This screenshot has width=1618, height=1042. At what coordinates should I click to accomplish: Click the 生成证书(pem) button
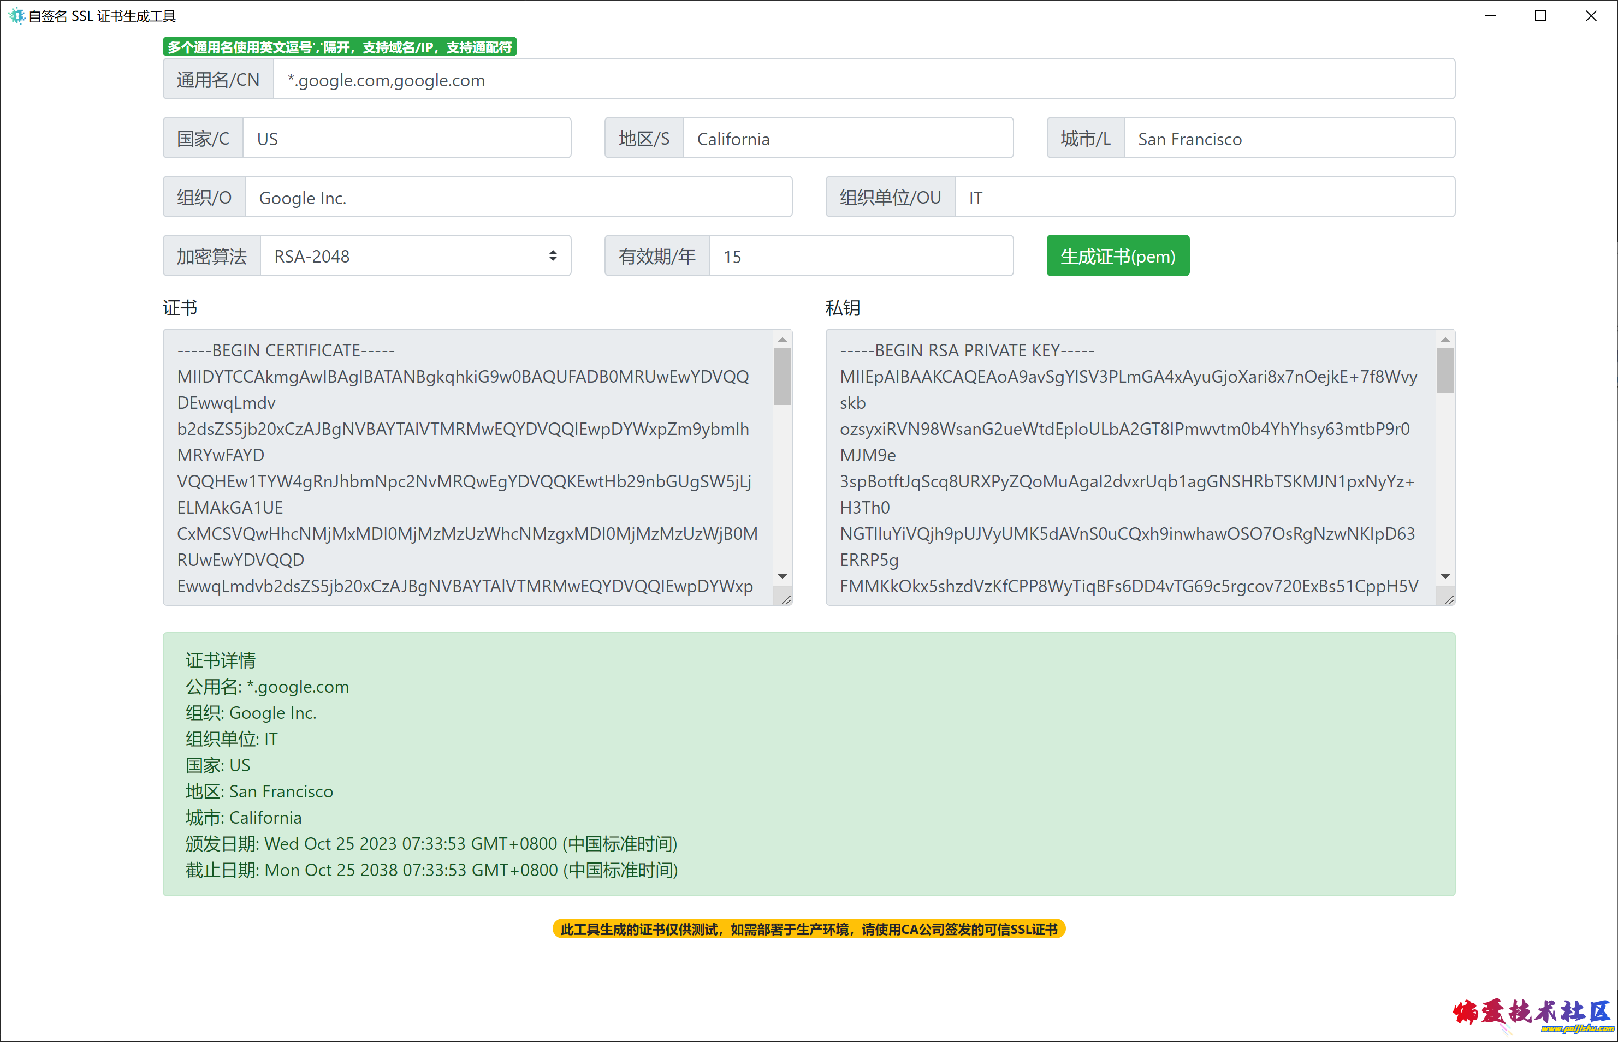[1117, 256]
